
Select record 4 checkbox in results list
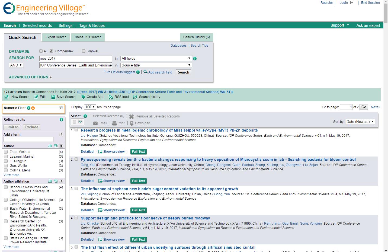[x=76, y=218]
